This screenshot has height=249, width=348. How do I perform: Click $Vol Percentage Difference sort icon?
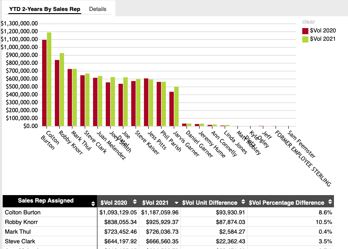pyautogui.click(x=329, y=203)
